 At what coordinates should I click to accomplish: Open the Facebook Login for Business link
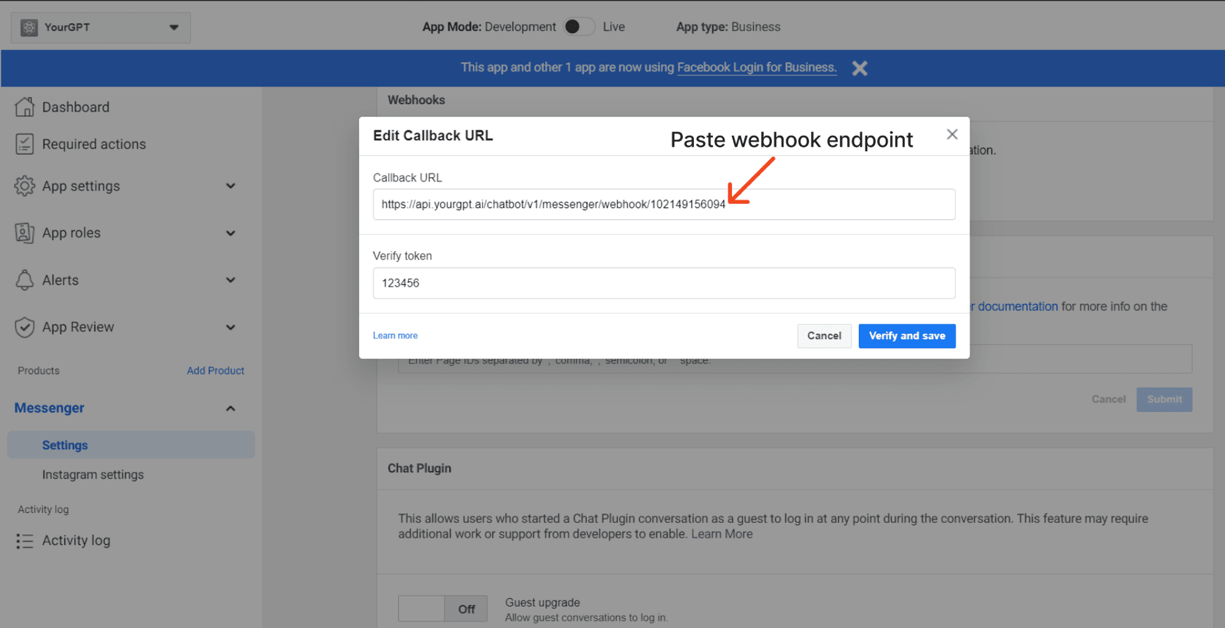756,67
